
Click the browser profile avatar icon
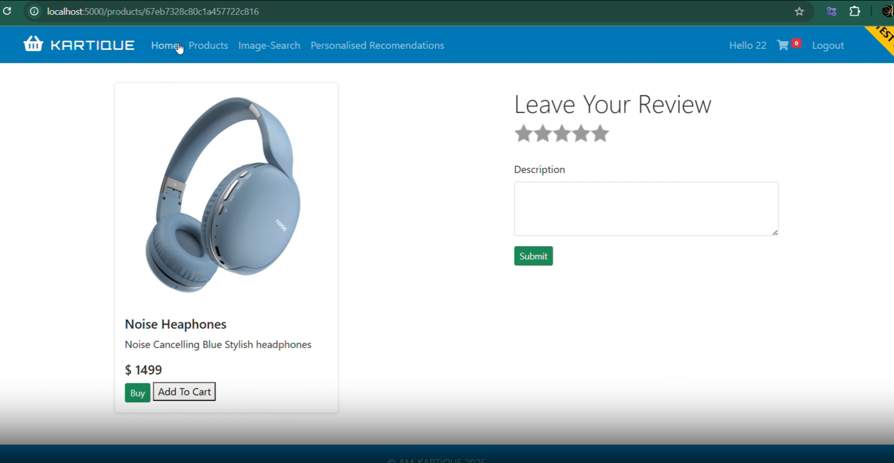(888, 11)
